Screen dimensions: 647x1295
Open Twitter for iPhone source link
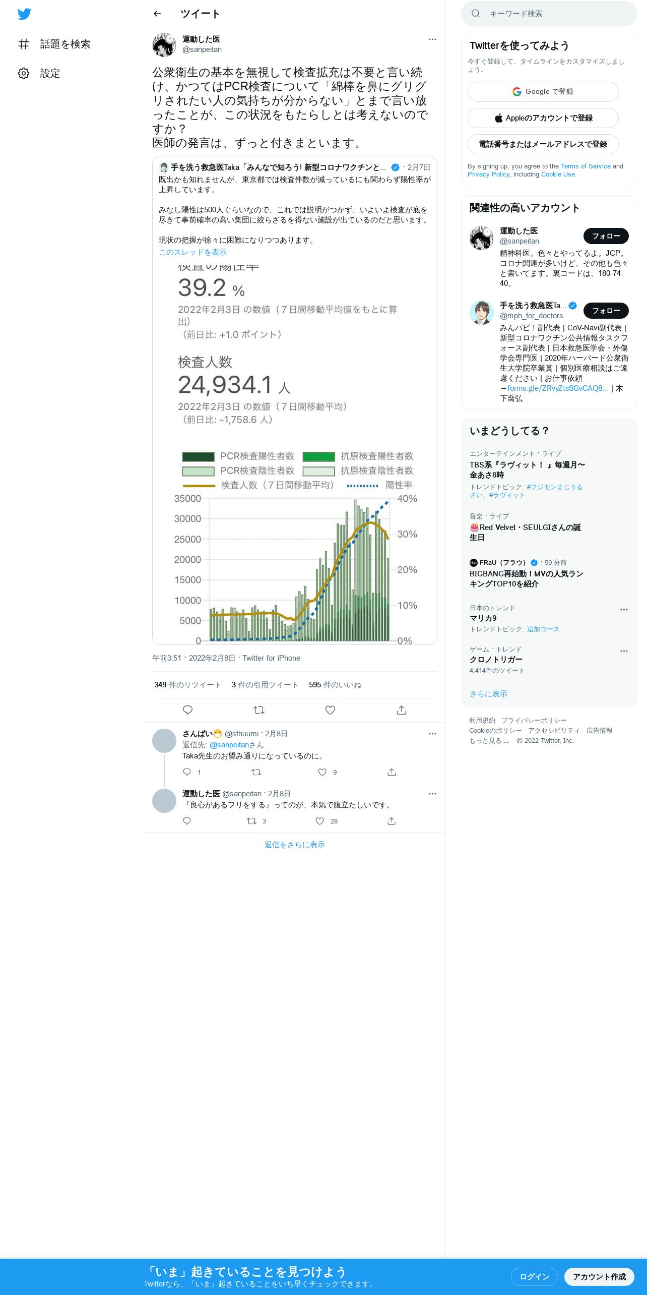[x=271, y=658]
